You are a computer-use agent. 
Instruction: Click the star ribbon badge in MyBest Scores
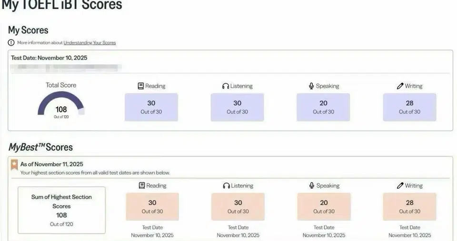[14, 165]
